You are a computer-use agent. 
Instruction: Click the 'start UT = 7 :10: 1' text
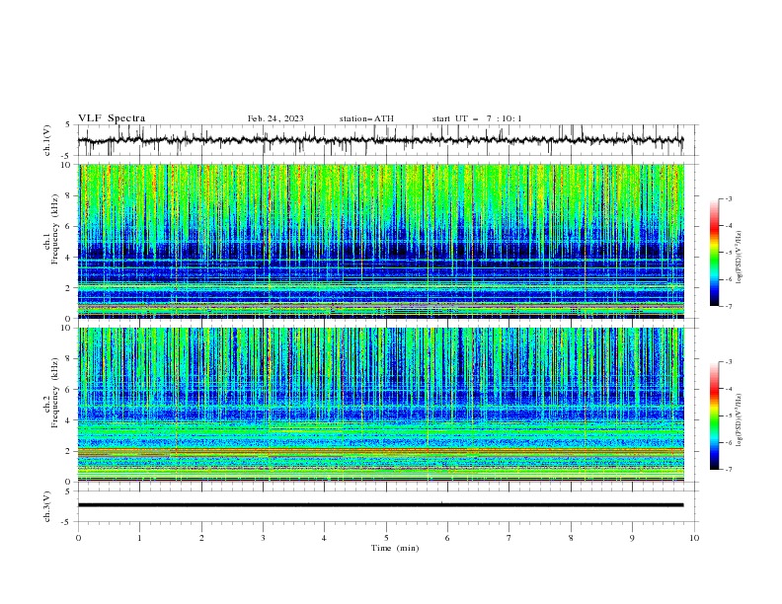(477, 118)
